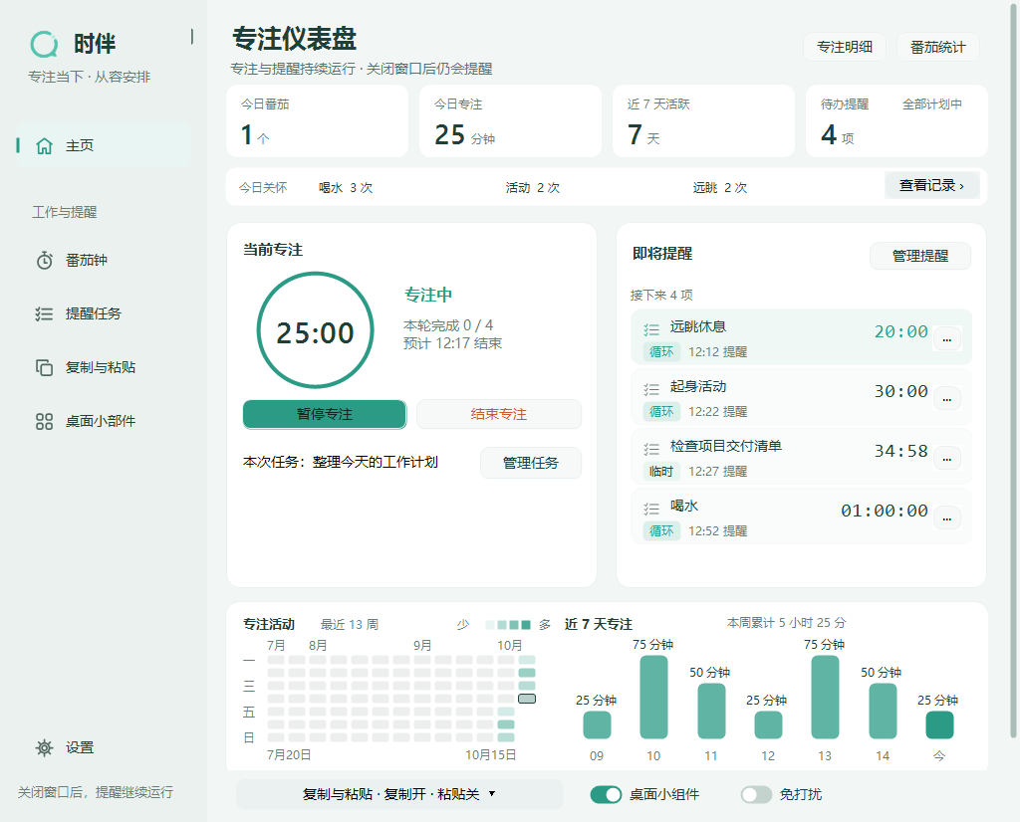Click the 25 分钟 bar for day 12

point(768,725)
